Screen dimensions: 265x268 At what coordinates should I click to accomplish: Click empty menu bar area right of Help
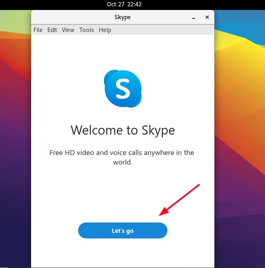click(159, 30)
